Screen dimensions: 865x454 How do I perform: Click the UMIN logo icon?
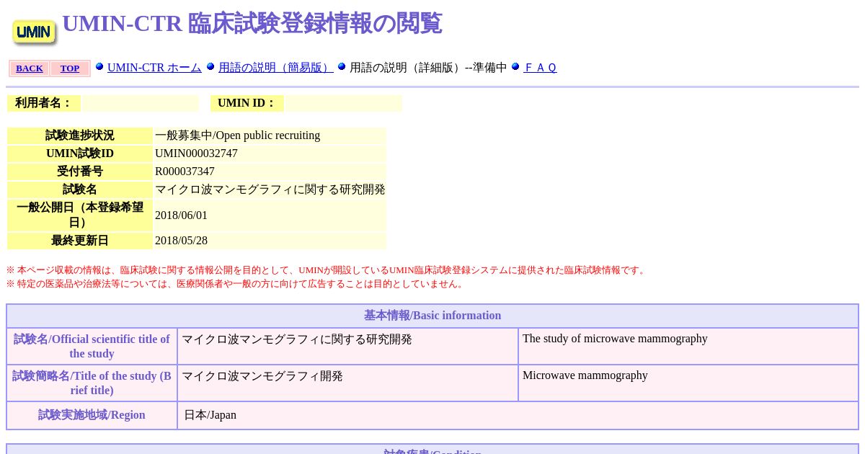tap(34, 32)
